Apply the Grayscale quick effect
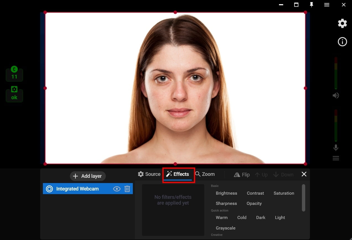Screen dimensions: 352x240 [226, 228]
